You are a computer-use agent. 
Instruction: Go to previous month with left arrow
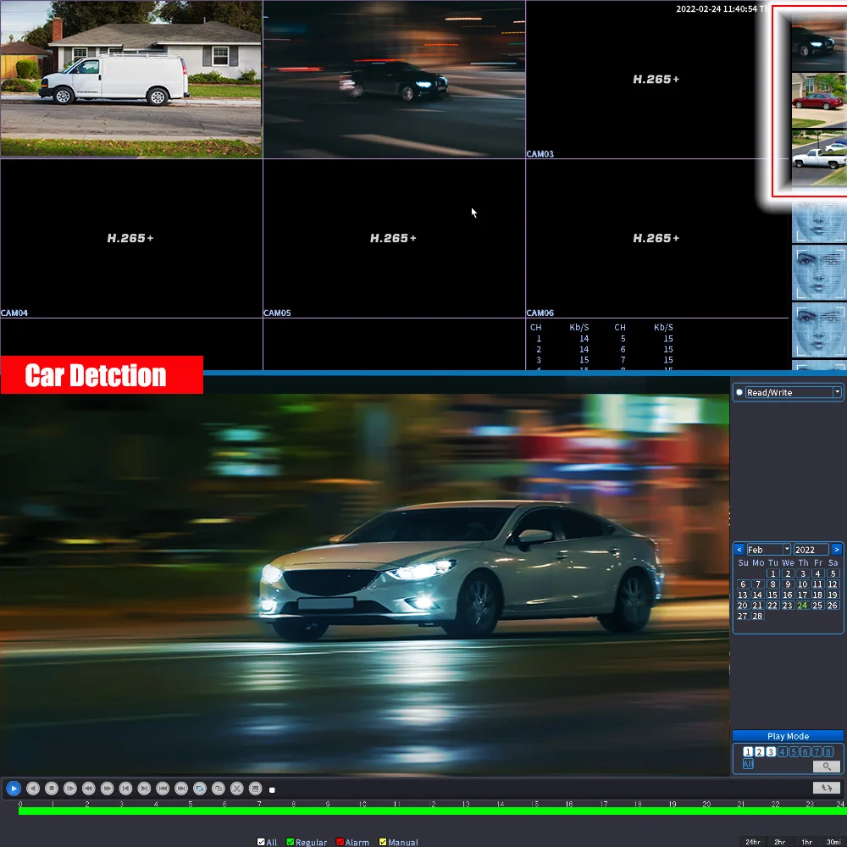[739, 550]
